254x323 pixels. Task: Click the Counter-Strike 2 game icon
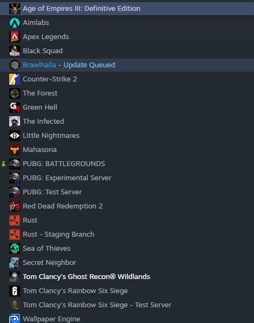point(15,79)
